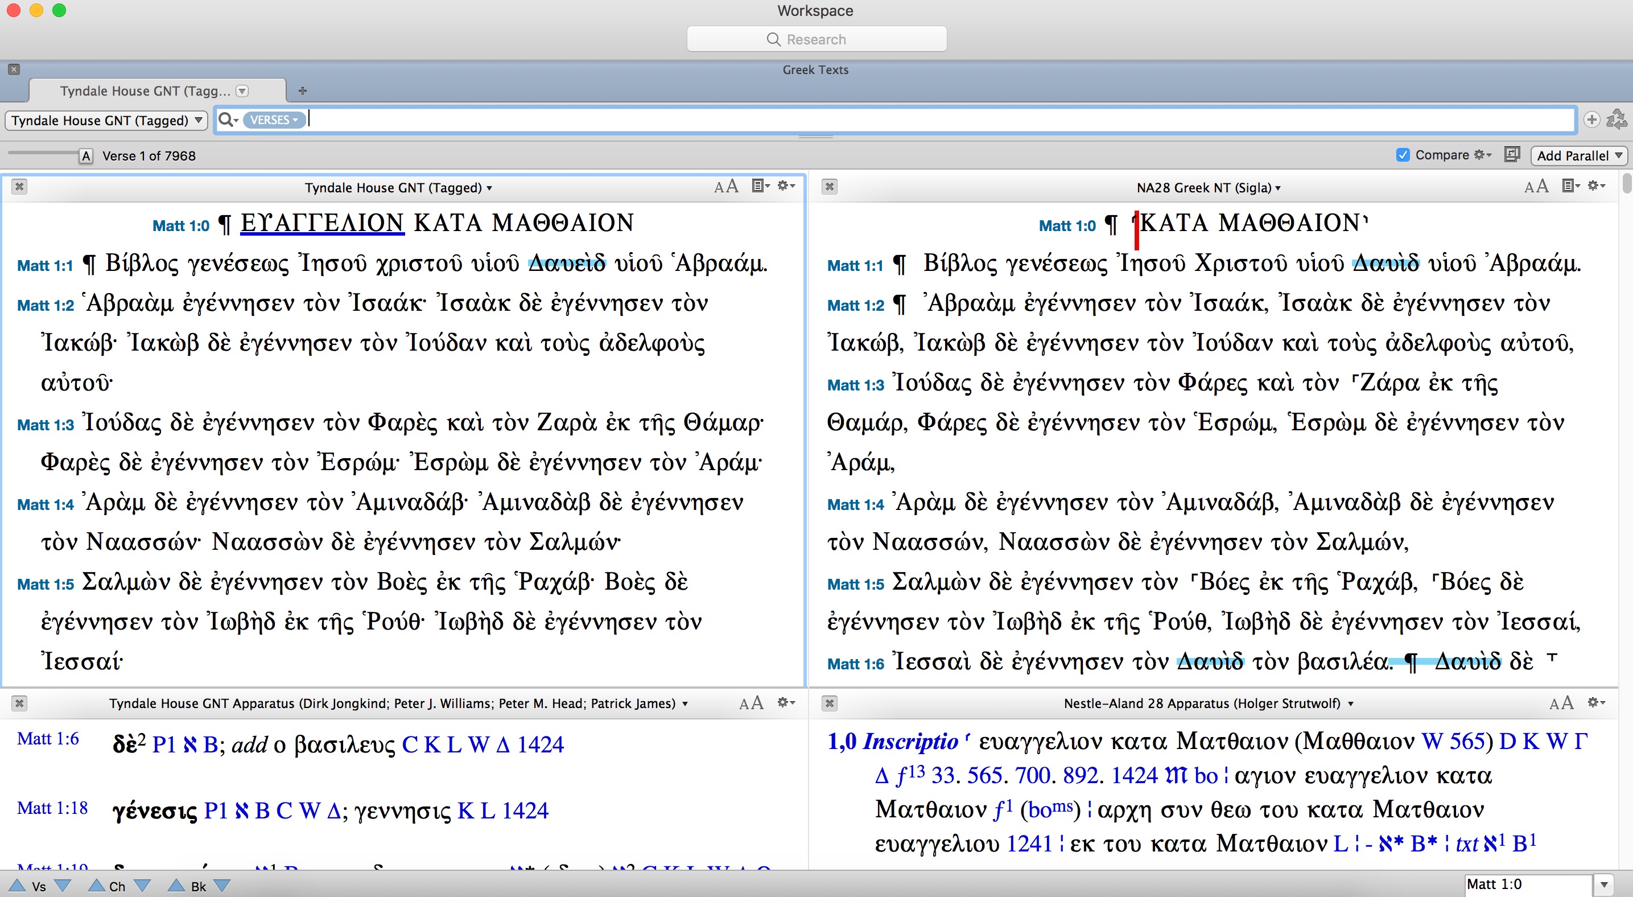This screenshot has width=1633, height=897.
Task: Expand the VERSES search type dropdown
Action: pos(274,120)
